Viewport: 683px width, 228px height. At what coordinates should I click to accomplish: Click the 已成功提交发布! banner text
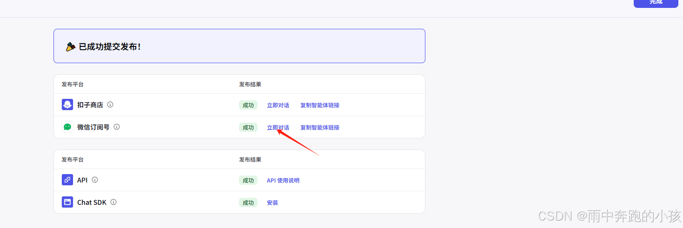click(110, 47)
